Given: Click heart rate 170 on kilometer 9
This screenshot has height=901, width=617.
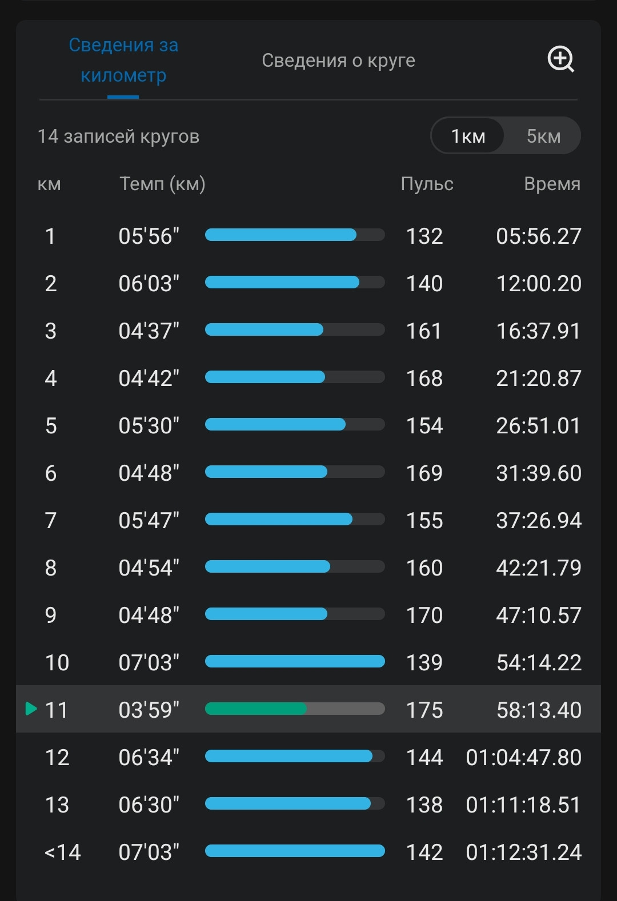Looking at the screenshot, I should tap(424, 615).
